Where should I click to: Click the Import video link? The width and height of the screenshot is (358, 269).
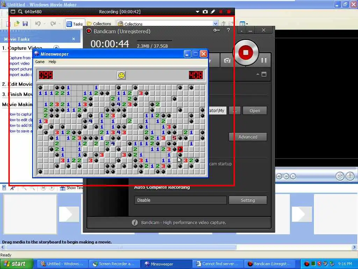pos(20,63)
